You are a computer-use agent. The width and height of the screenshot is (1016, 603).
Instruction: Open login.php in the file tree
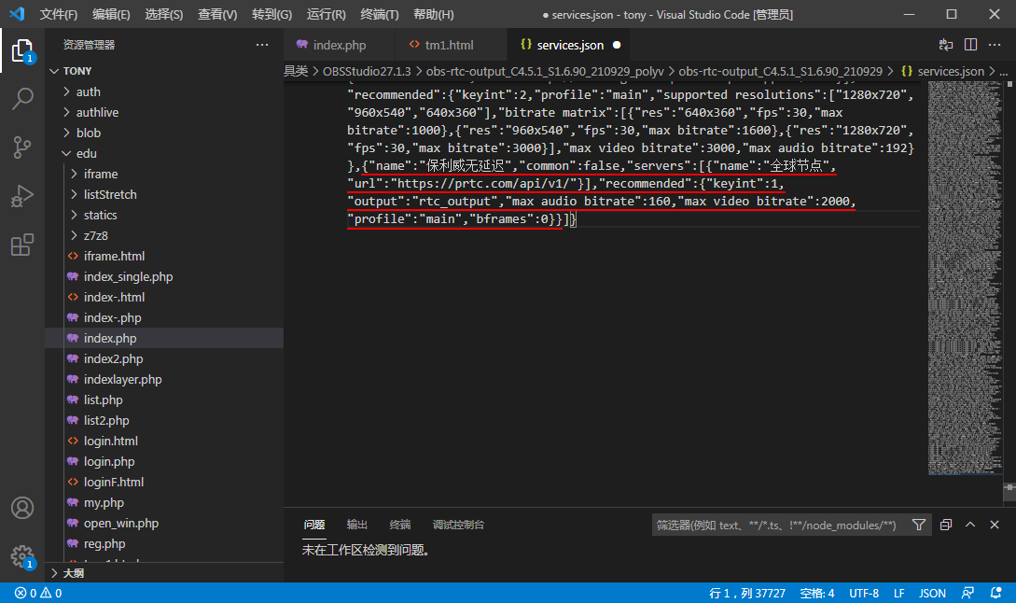click(109, 461)
